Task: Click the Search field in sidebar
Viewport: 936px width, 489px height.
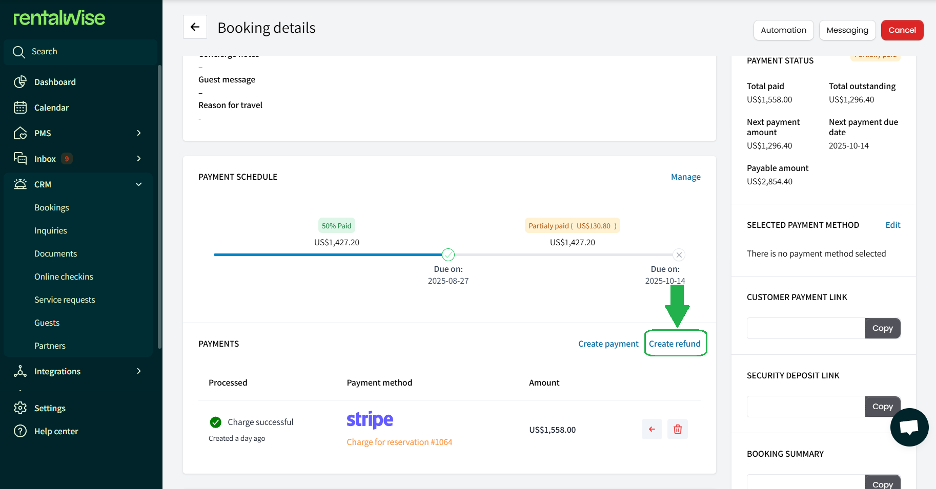Action: pos(80,52)
